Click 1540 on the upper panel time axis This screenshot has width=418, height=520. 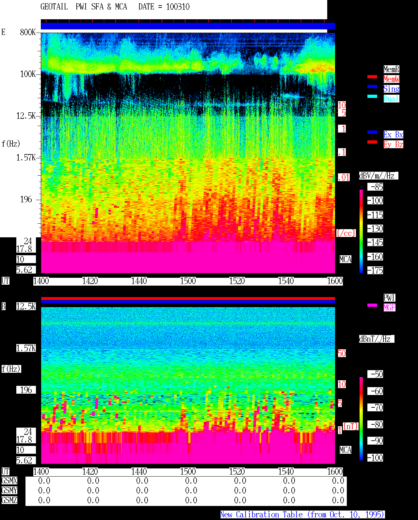pyautogui.click(x=286, y=281)
